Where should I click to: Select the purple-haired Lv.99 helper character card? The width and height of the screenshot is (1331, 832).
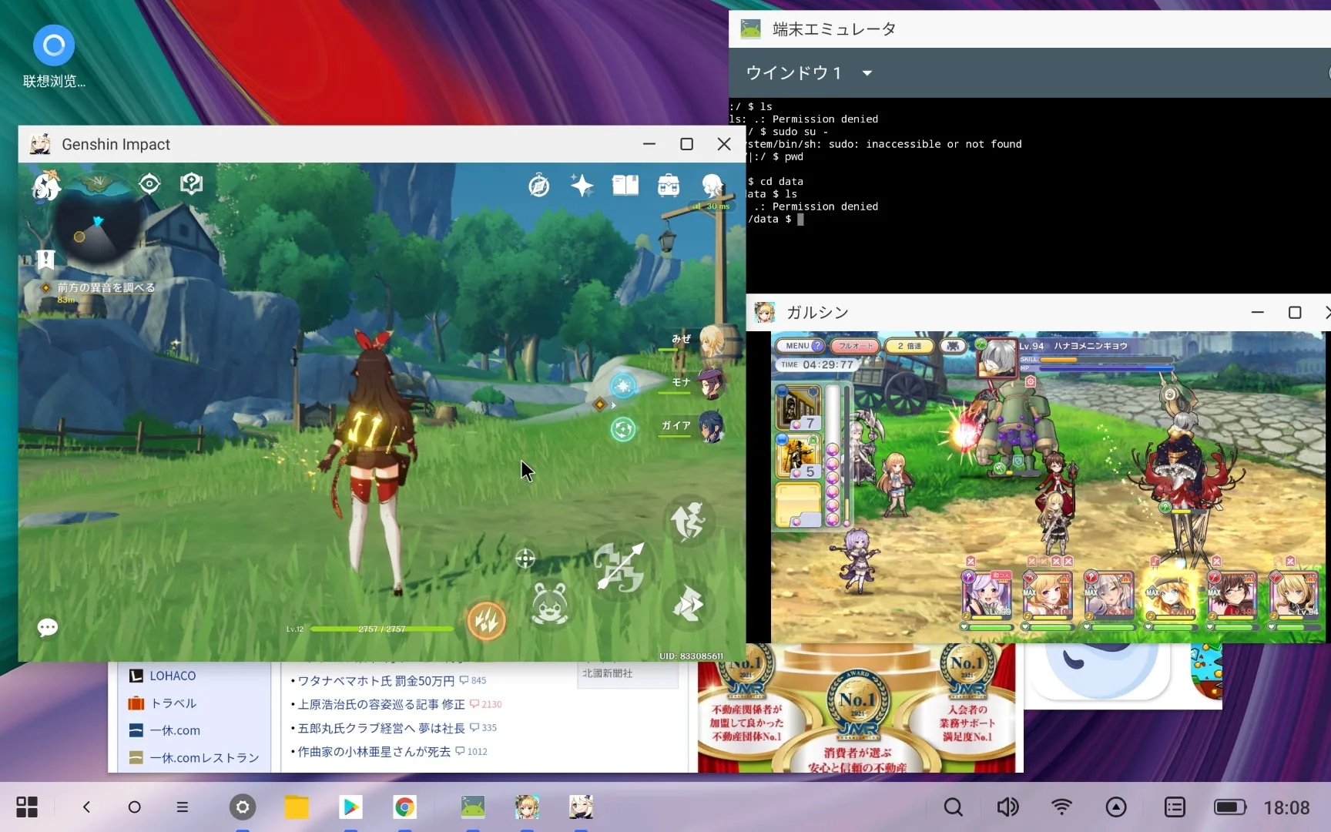987,595
